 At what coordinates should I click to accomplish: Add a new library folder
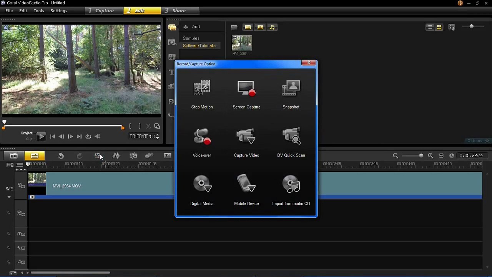click(x=192, y=27)
